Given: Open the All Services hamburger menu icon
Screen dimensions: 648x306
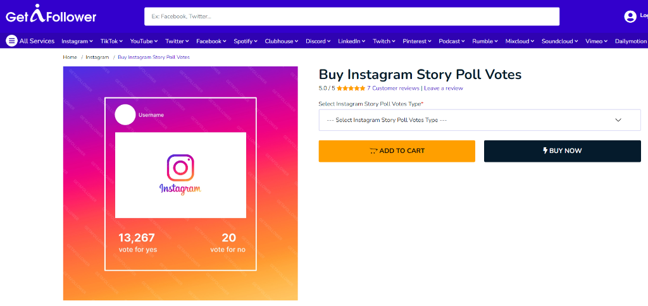Looking at the screenshot, I should [11, 41].
